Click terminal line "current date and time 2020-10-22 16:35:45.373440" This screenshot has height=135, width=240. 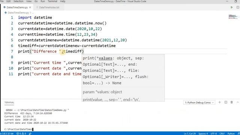point(36,123)
